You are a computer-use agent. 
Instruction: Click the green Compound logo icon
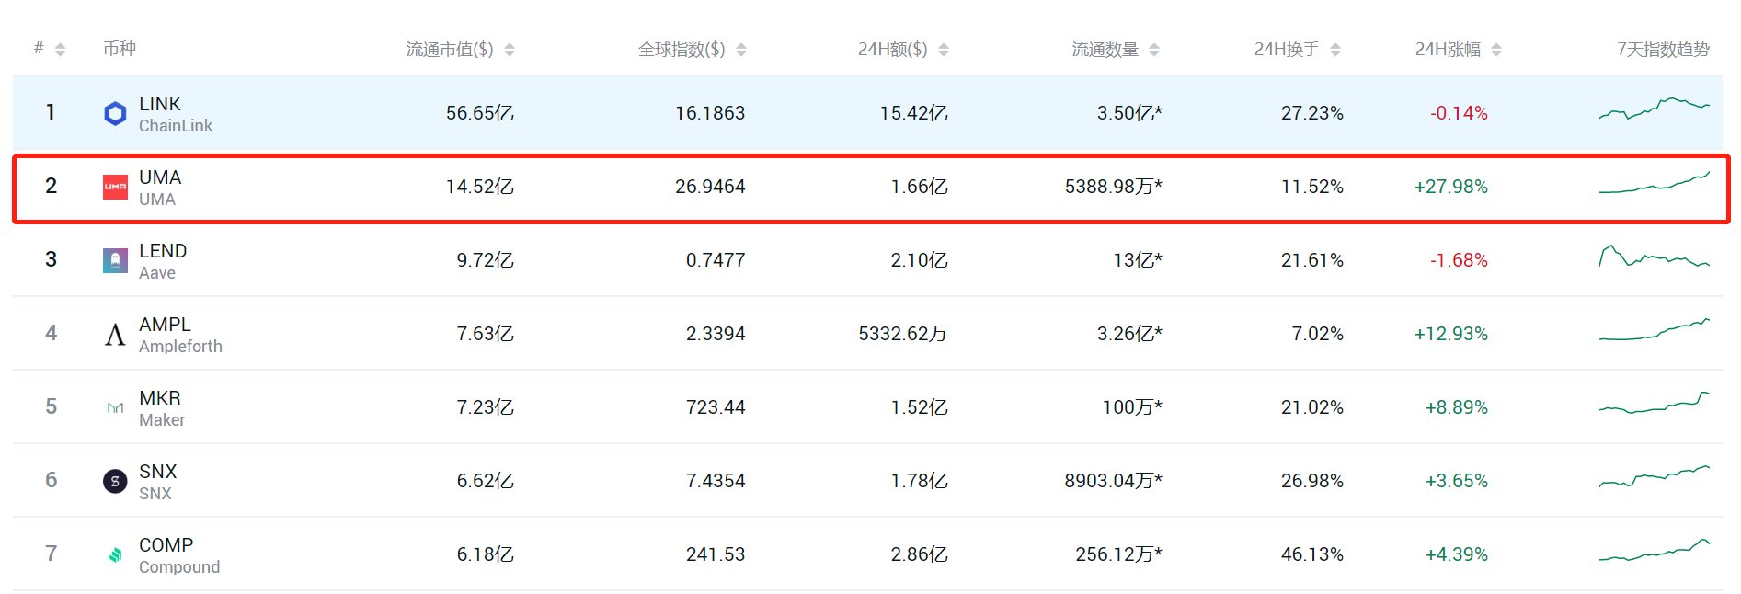coord(115,554)
